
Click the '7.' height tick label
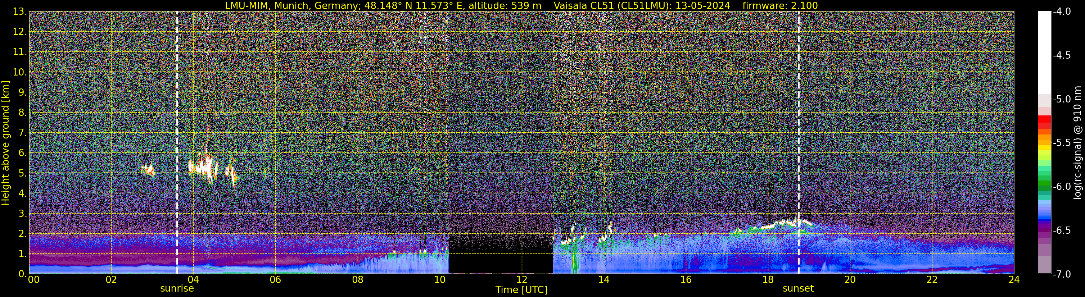pyautogui.click(x=22, y=133)
